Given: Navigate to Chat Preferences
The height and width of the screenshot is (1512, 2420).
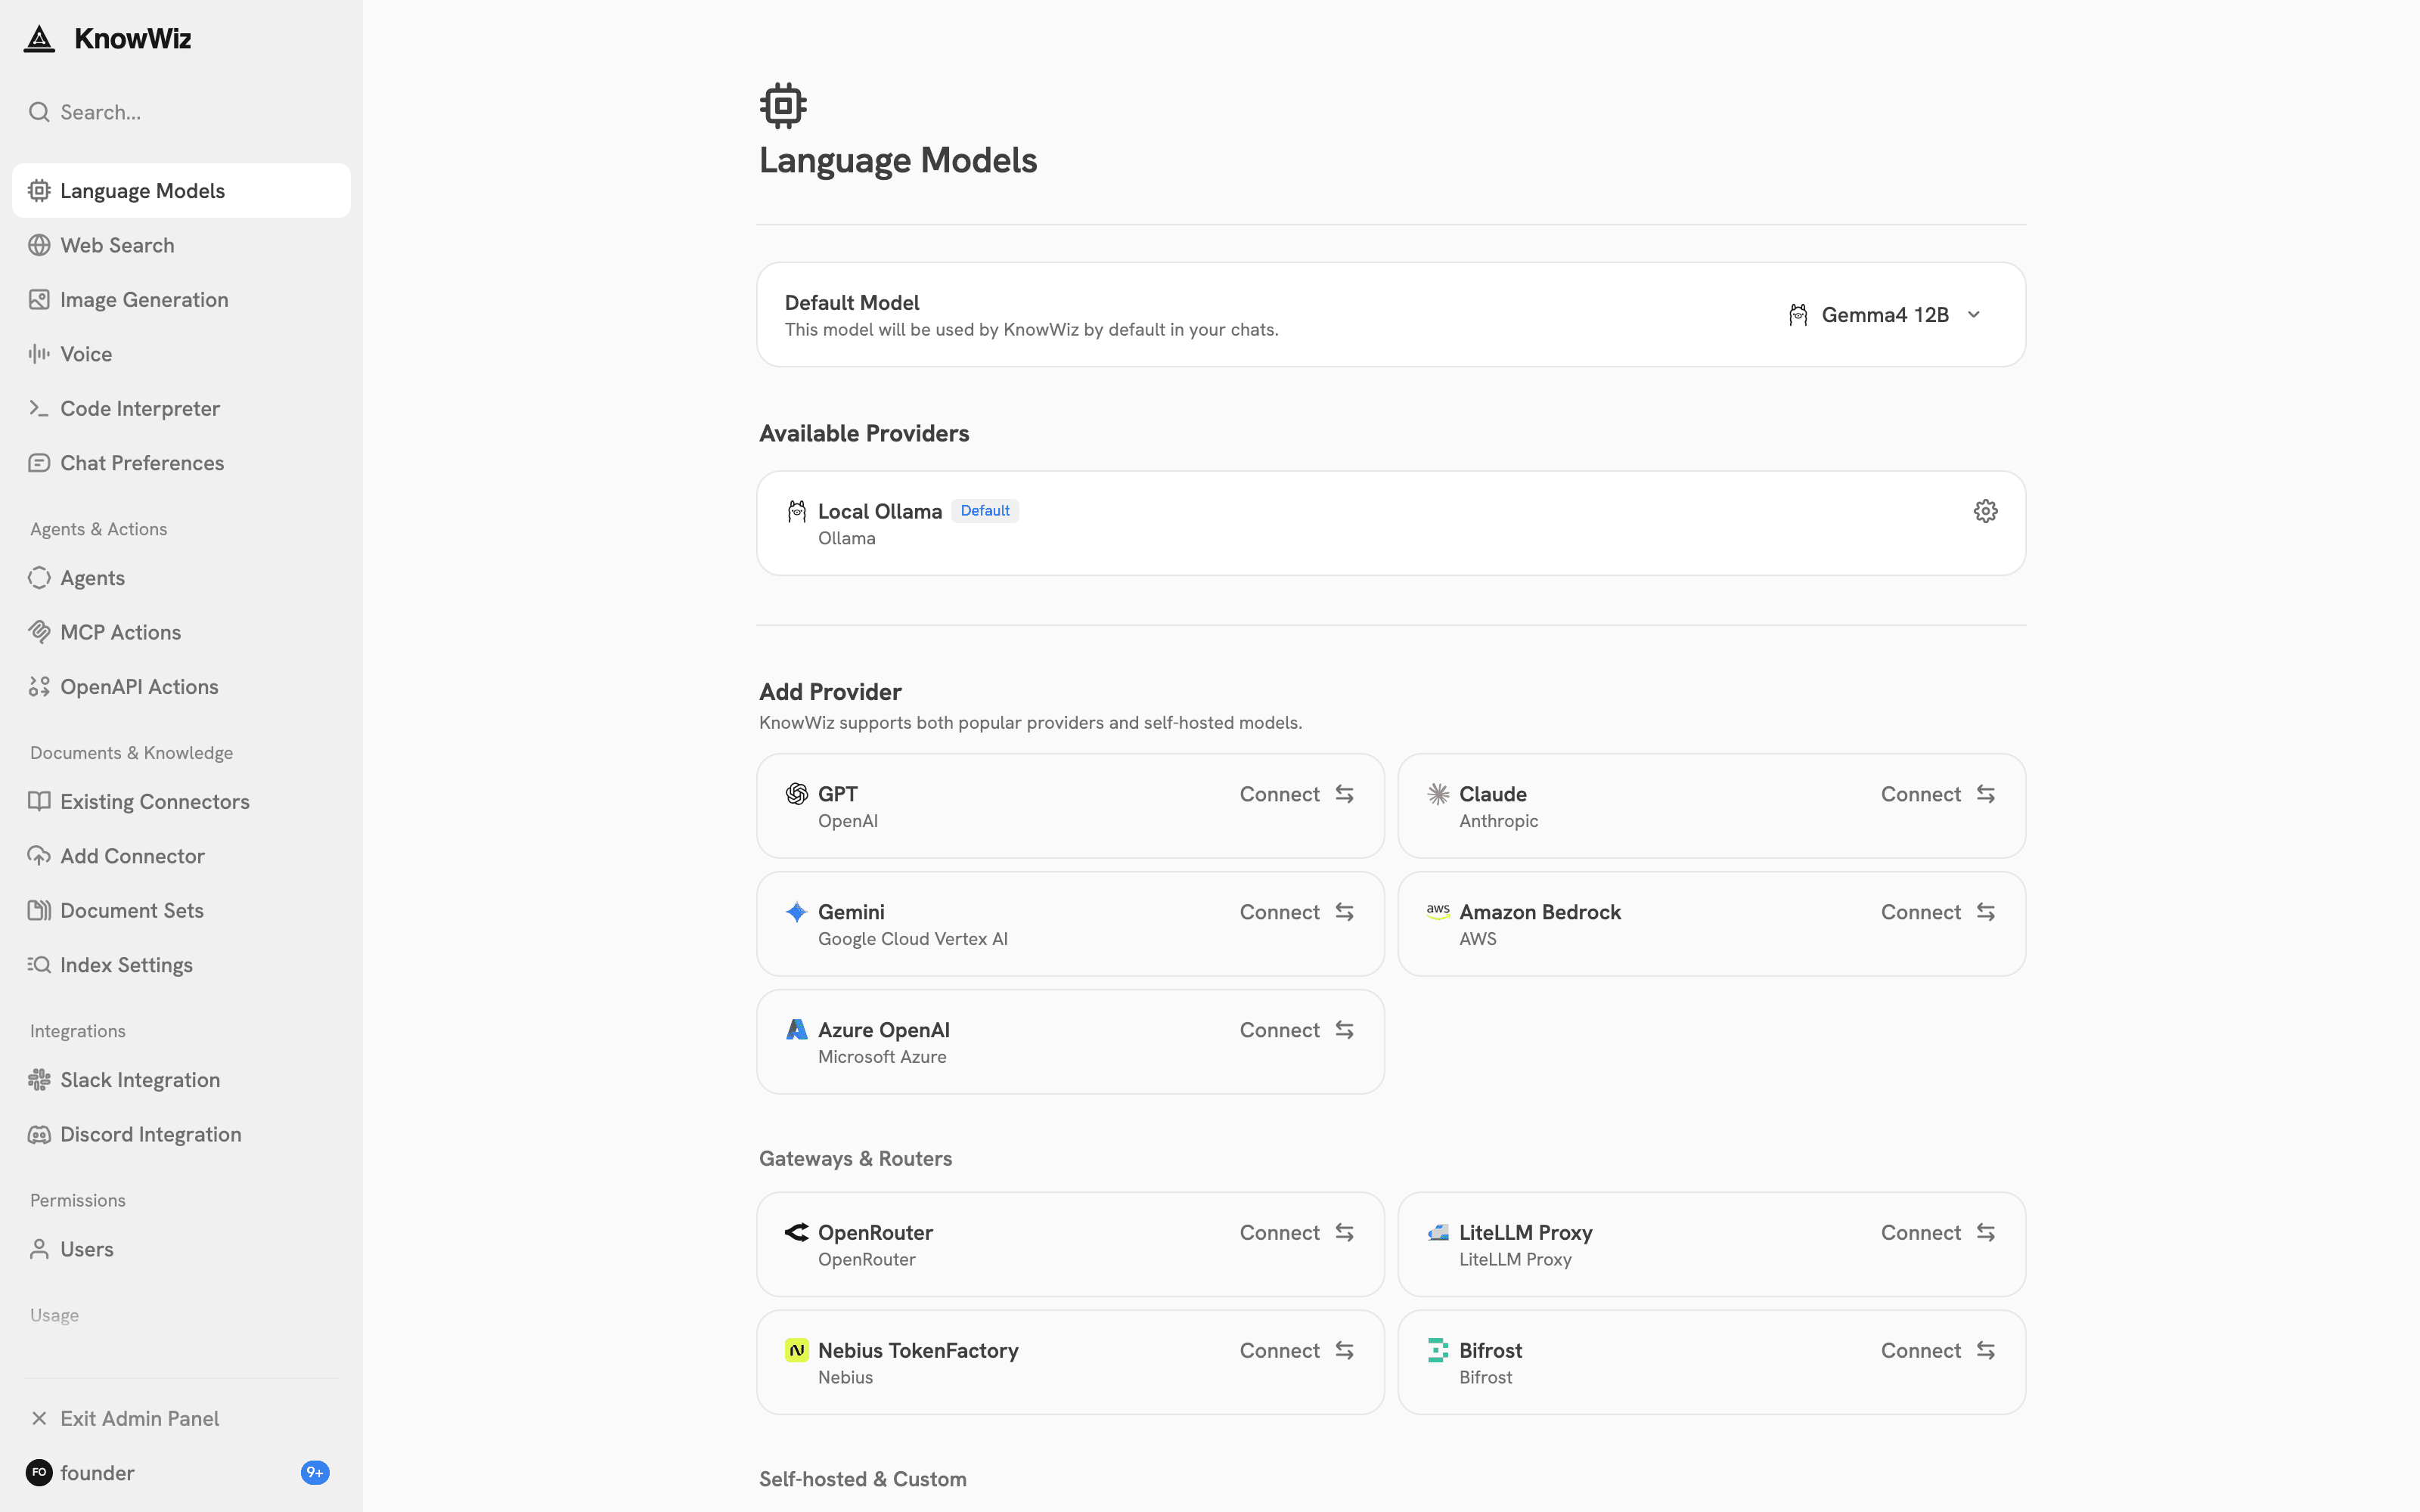Looking at the screenshot, I should 181,463.
